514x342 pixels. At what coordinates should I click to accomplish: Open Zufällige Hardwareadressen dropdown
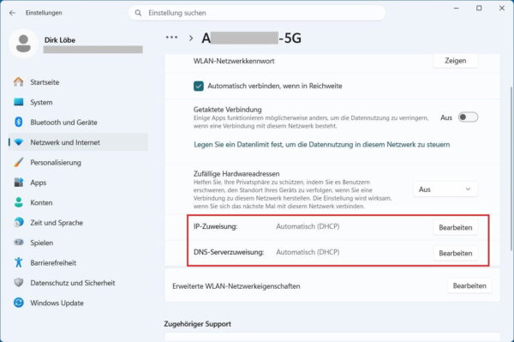click(x=445, y=189)
